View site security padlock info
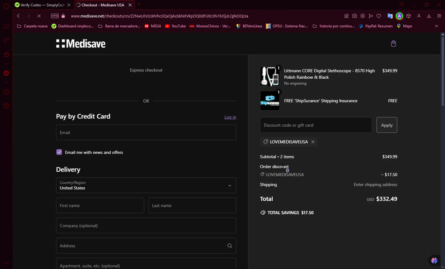 [63, 16]
